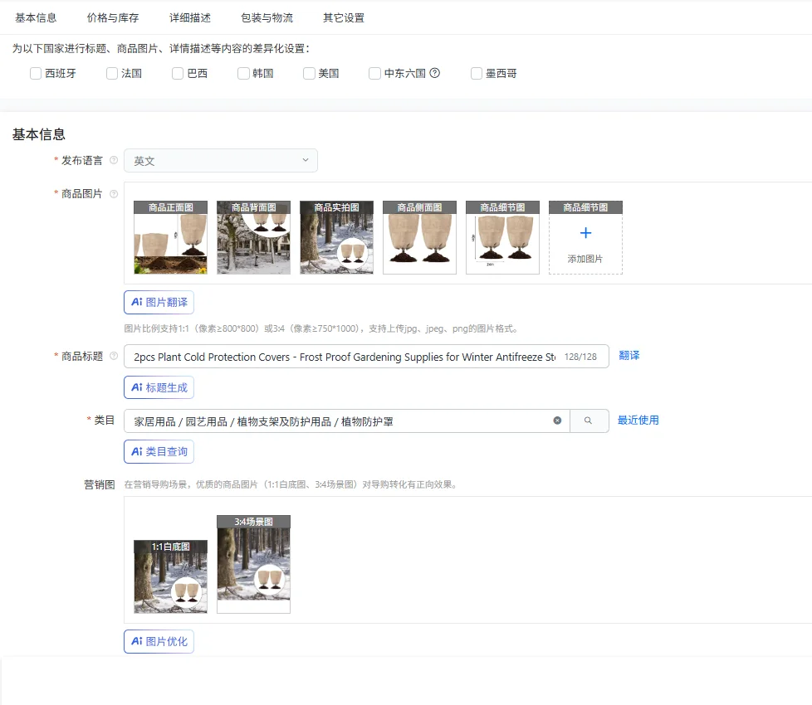Open 包装与物流 tab
The width and height of the screenshot is (812, 705).
pos(267,17)
